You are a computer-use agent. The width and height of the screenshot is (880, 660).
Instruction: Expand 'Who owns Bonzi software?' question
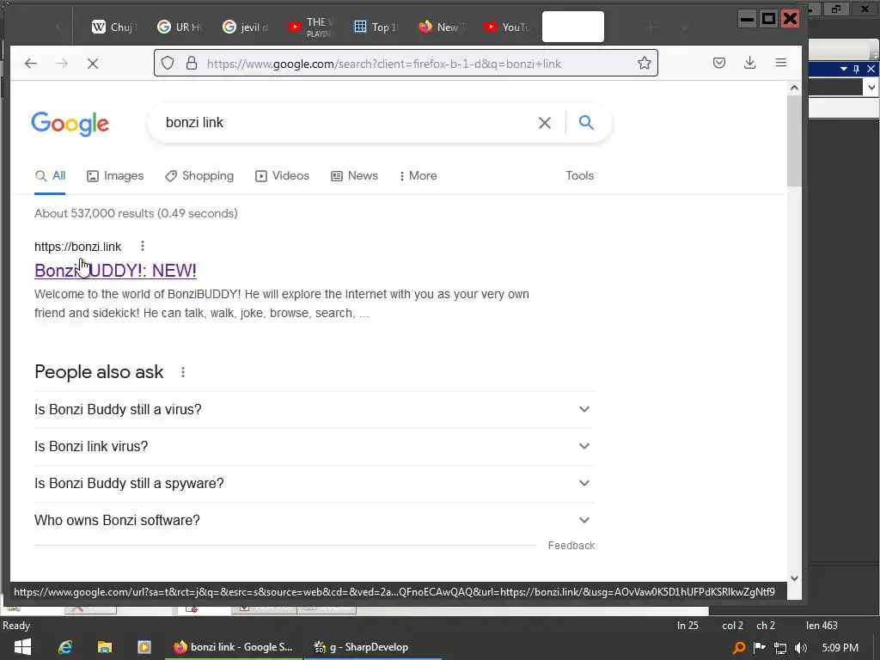pyautogui.click(x=315, y=521)
